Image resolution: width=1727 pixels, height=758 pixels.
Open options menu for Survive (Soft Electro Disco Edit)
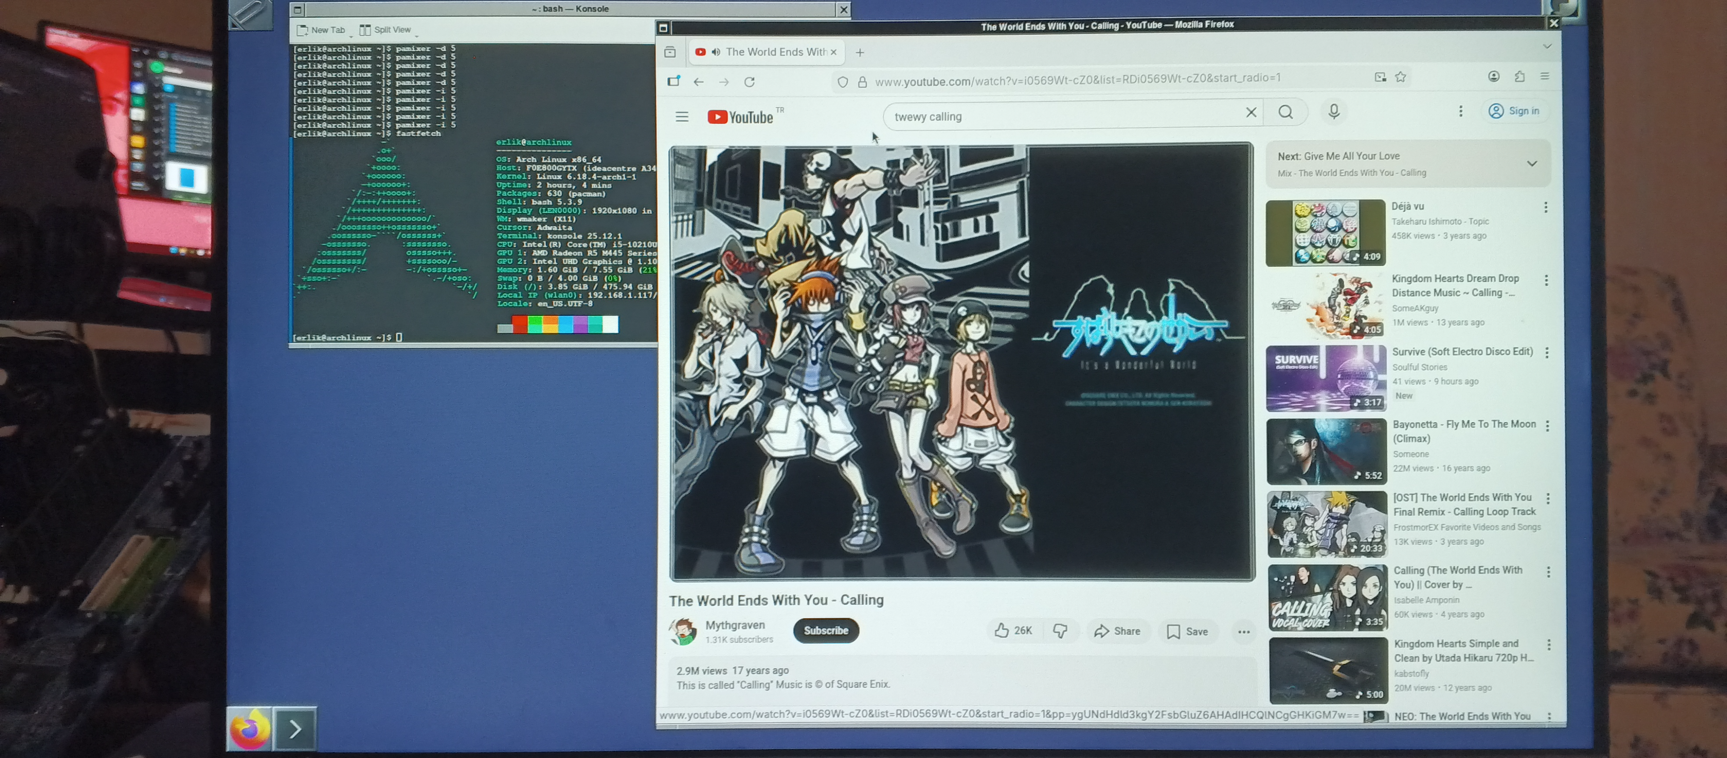[x=1547, y=353]
